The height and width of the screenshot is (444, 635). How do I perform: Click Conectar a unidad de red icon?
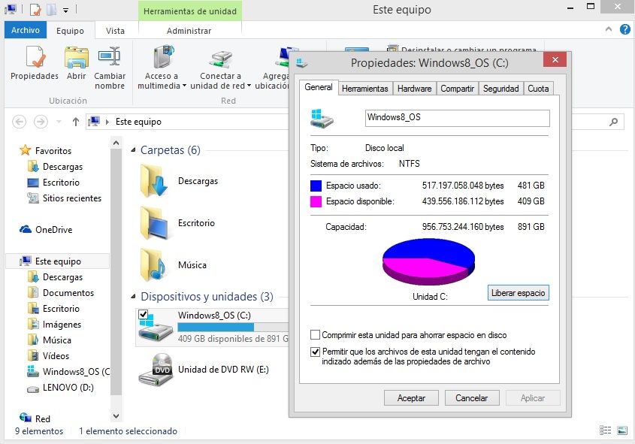(220, 59)
